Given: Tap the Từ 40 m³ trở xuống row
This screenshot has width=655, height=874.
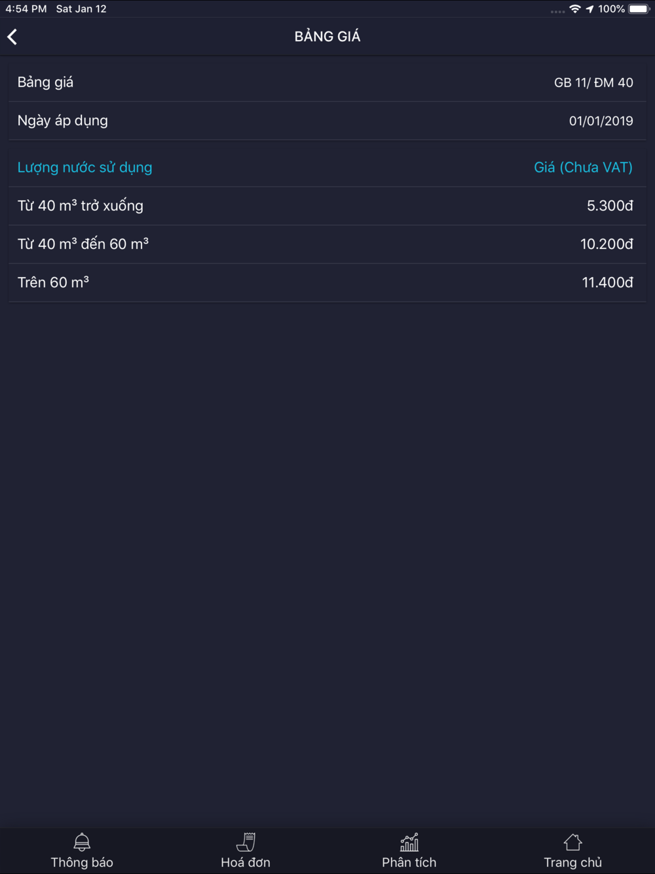Looking at the screenshot, I should [x=327, y=206].
